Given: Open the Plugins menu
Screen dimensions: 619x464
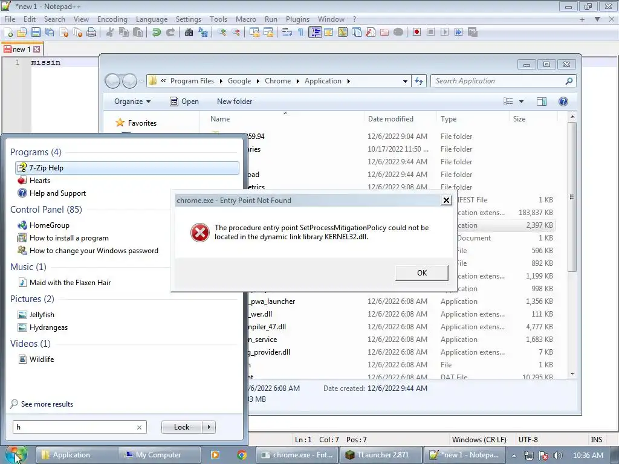Looking at the screenshot, I should click(297, 19).
